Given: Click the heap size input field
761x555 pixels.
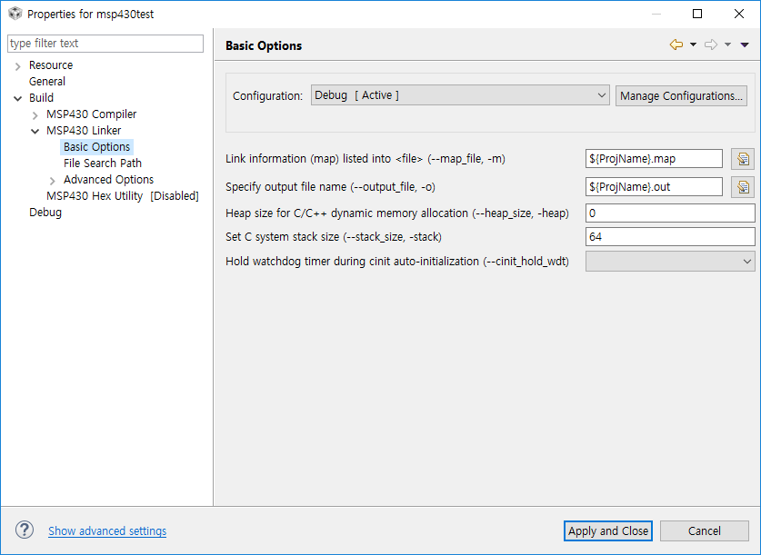Looking at the screenshot, I should click(x=670, y=213).
